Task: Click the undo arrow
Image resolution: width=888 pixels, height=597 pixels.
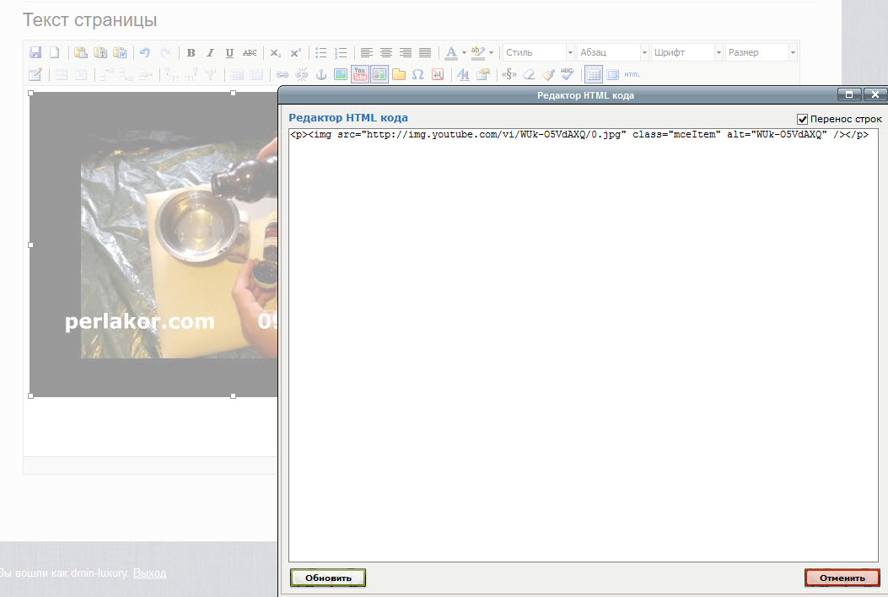Action: click(x=145, y=52)
